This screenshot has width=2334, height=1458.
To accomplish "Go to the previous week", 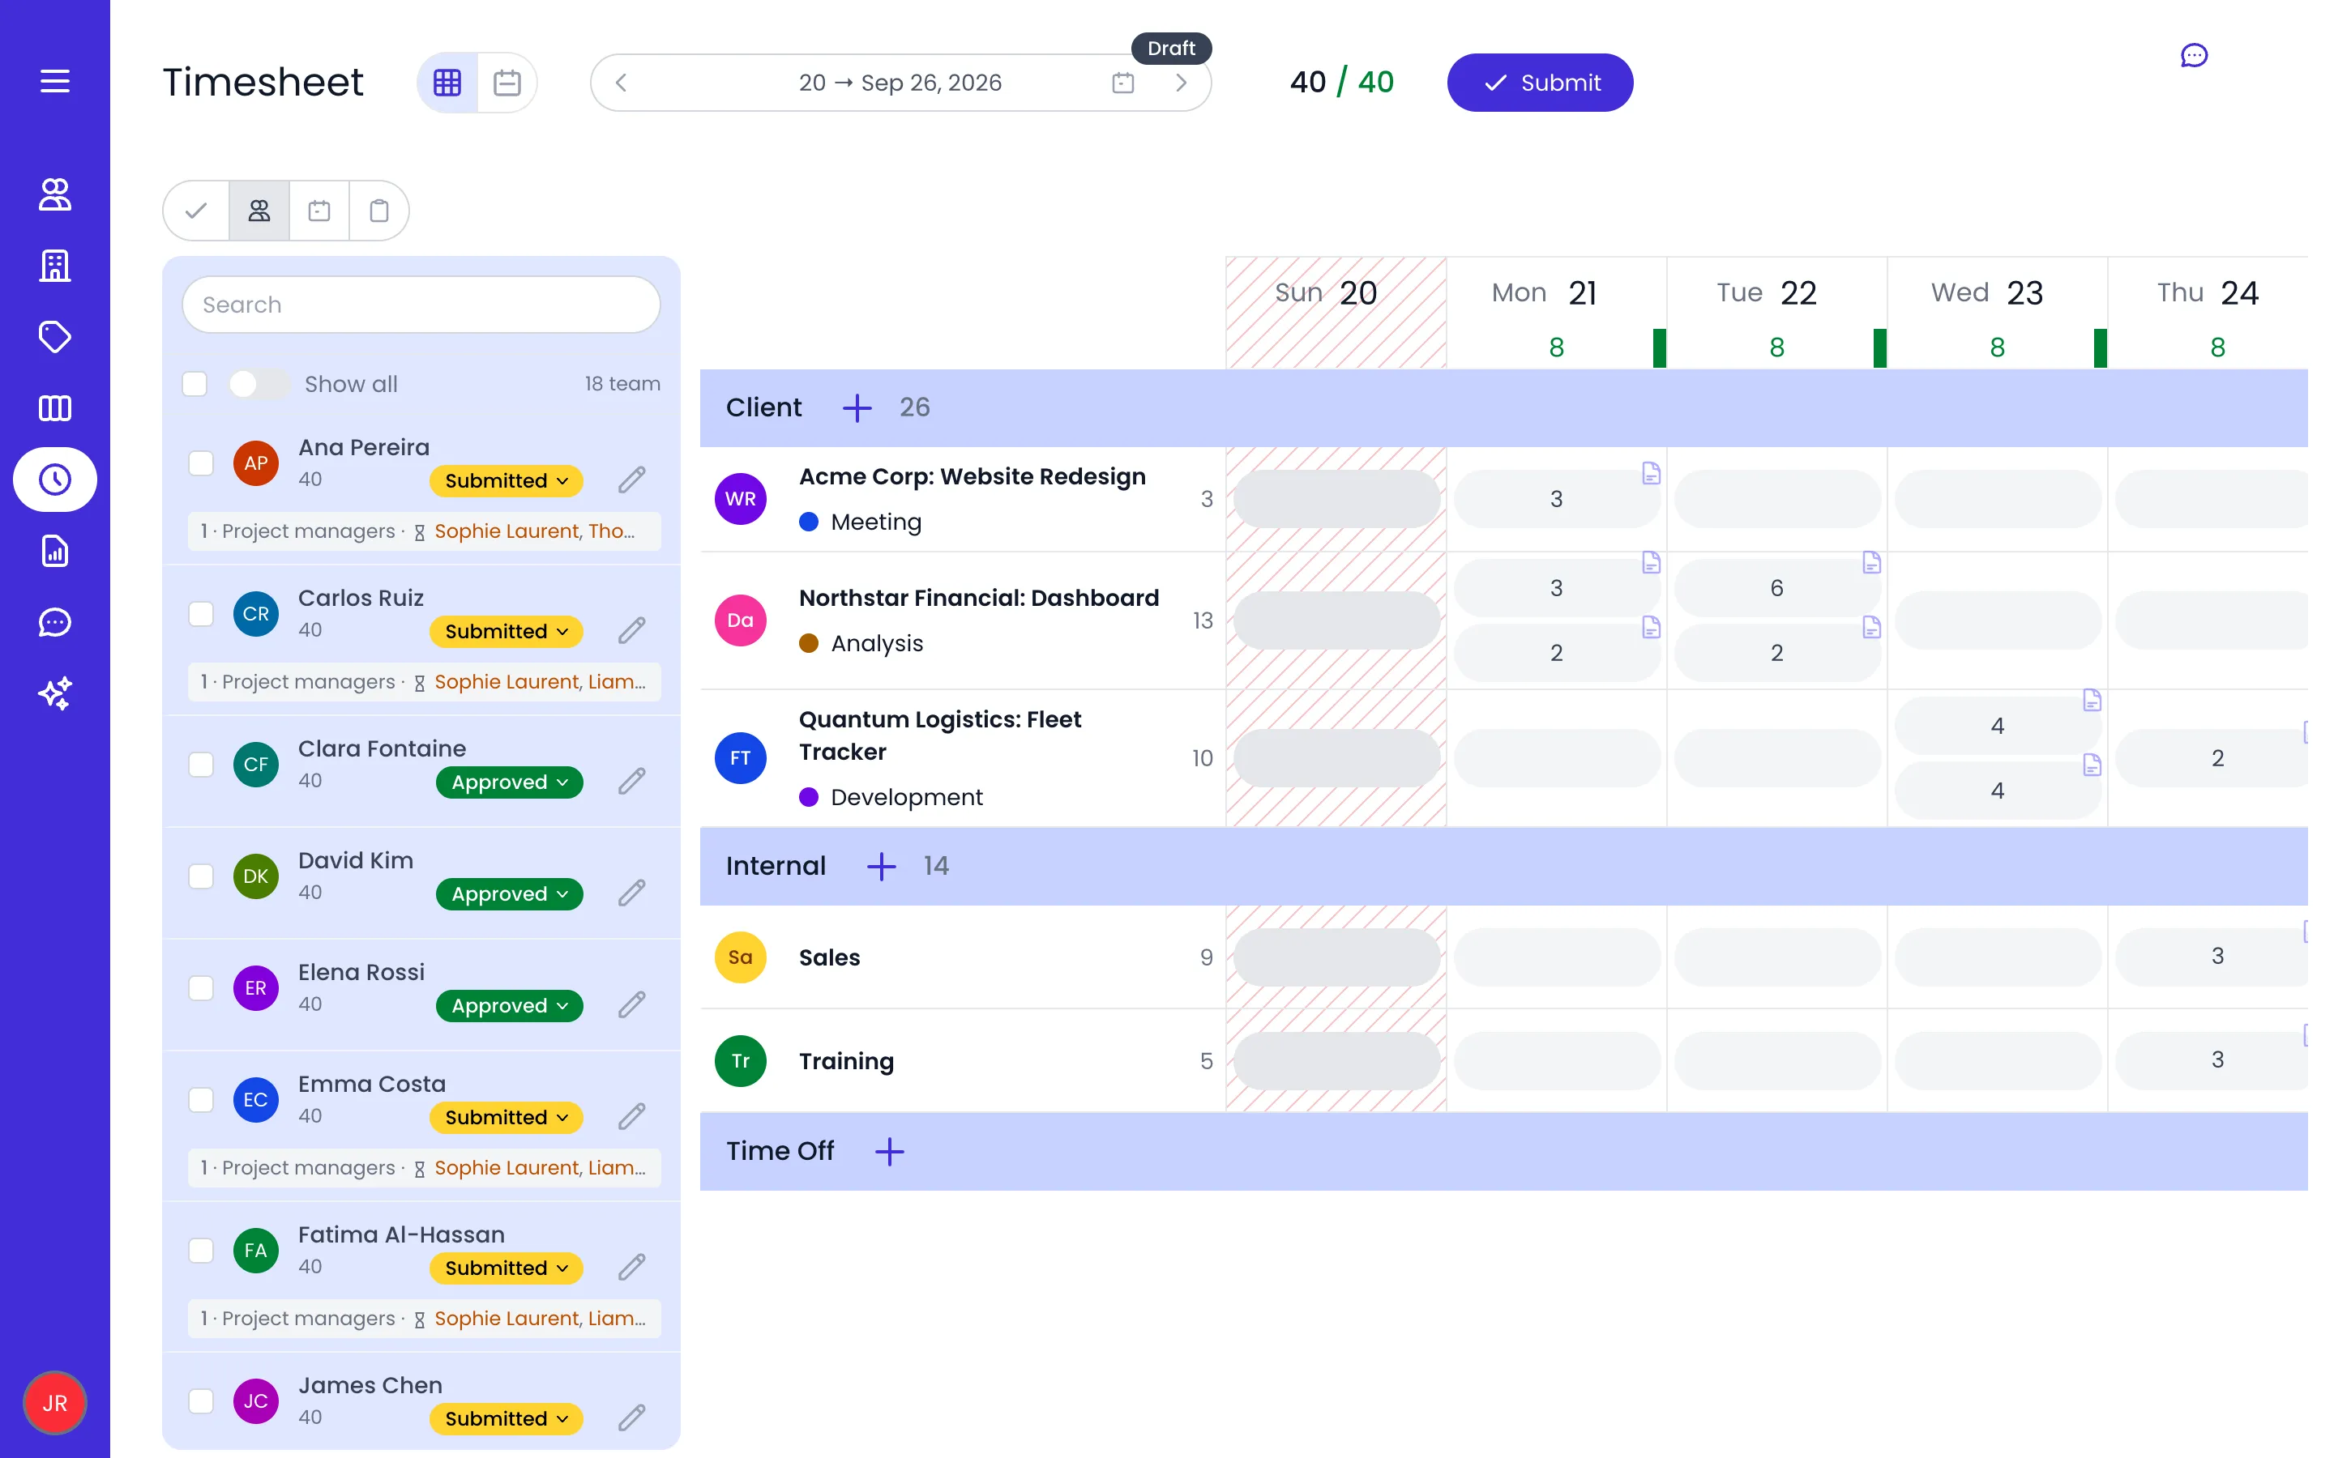I will (x=621, y=83).
